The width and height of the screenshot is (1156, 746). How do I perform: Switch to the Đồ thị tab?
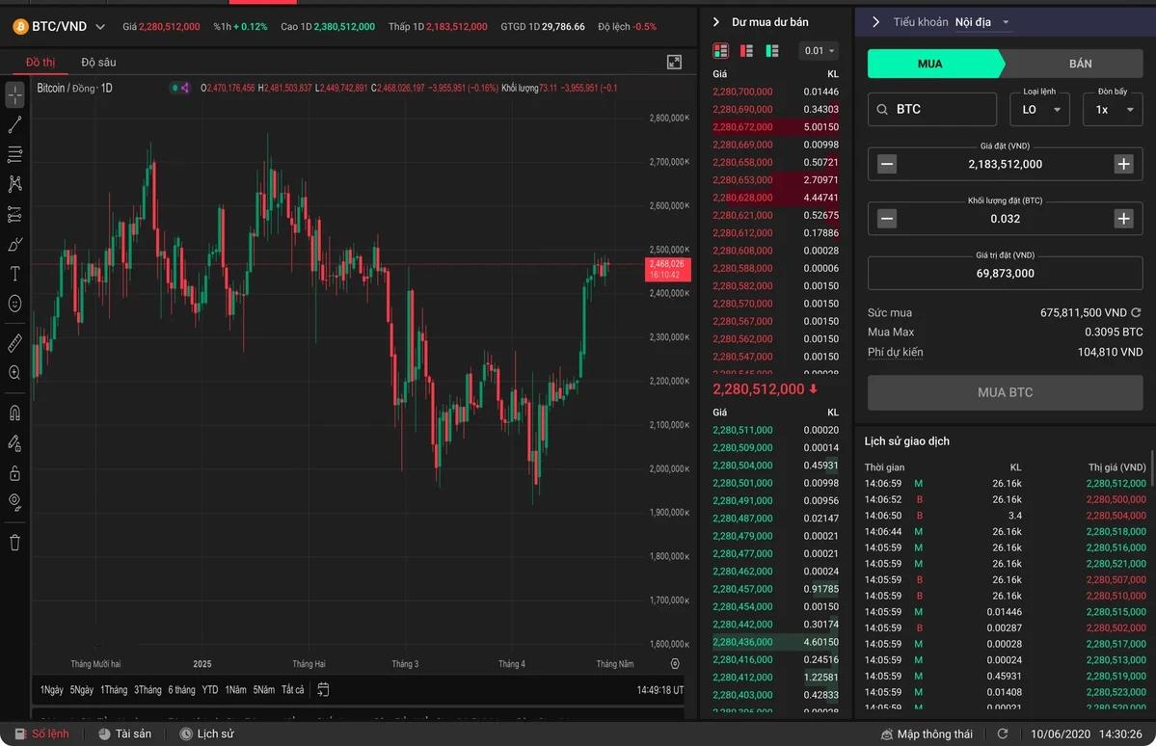tap(40, 62)
